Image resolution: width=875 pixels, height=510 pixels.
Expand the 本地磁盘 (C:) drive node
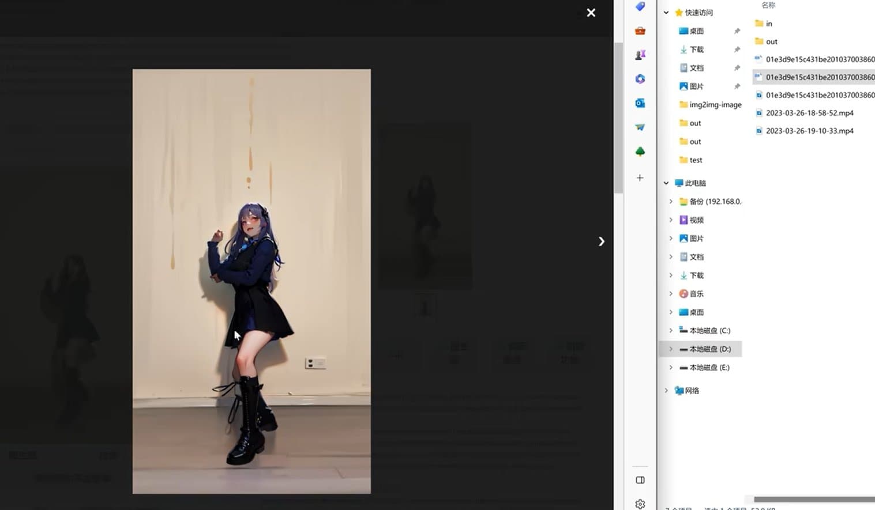tap(670, 331)
